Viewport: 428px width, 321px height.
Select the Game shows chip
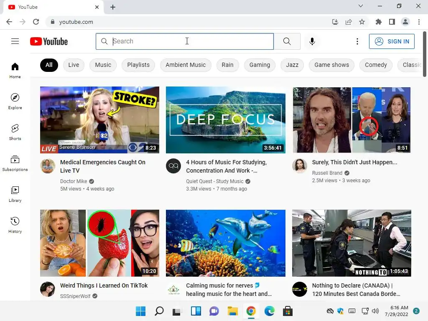(331, 65)
